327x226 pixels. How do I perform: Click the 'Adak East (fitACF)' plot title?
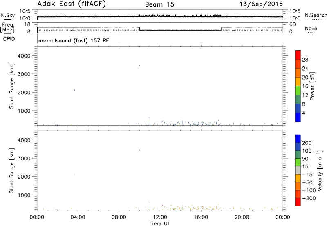pyautogui.click(x=72, y=4)
